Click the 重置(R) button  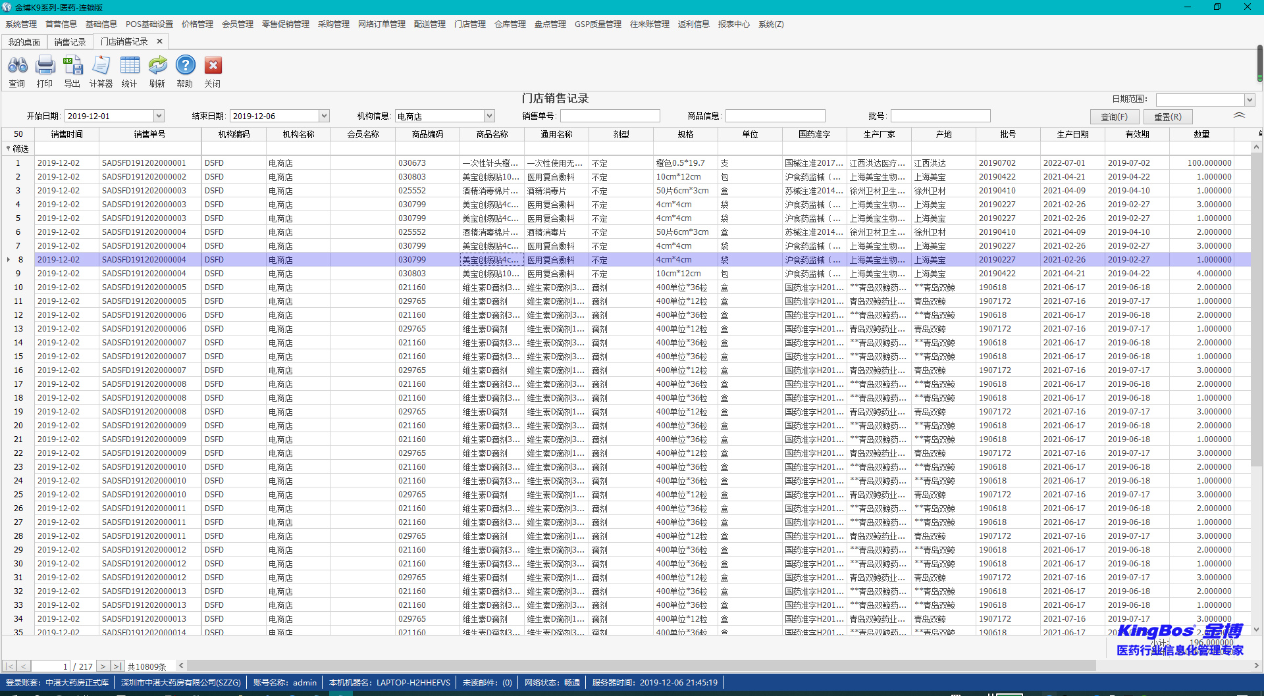coord(1168,116)
